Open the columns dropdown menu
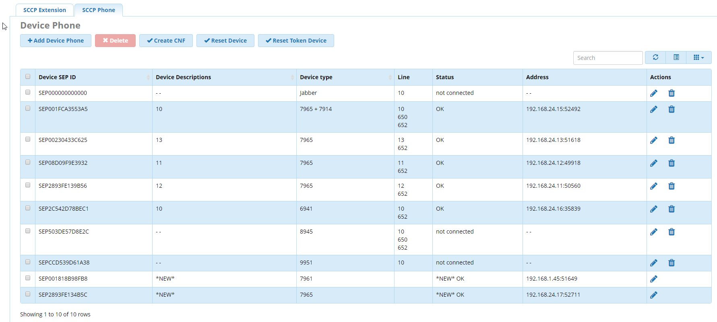 pyautogui.click(x=699, y=57)
